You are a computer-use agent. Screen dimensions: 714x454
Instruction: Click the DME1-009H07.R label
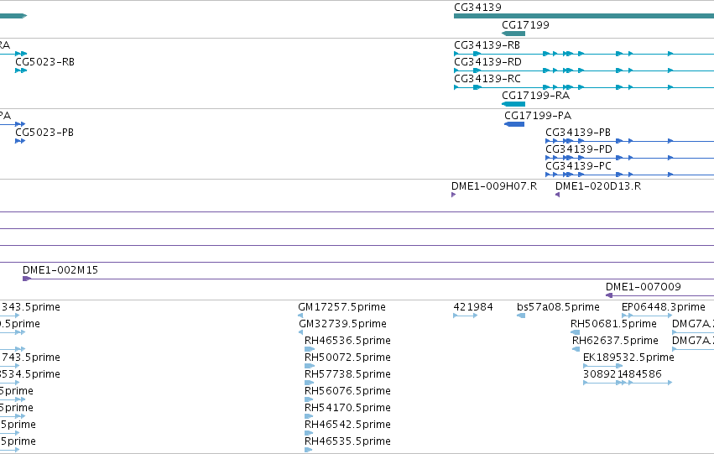pyautogui.click(x=494, y=186)
